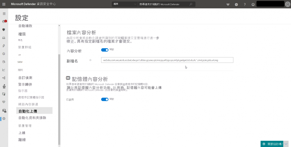Click the info icon beside 副檔名

tap(90, 60)
